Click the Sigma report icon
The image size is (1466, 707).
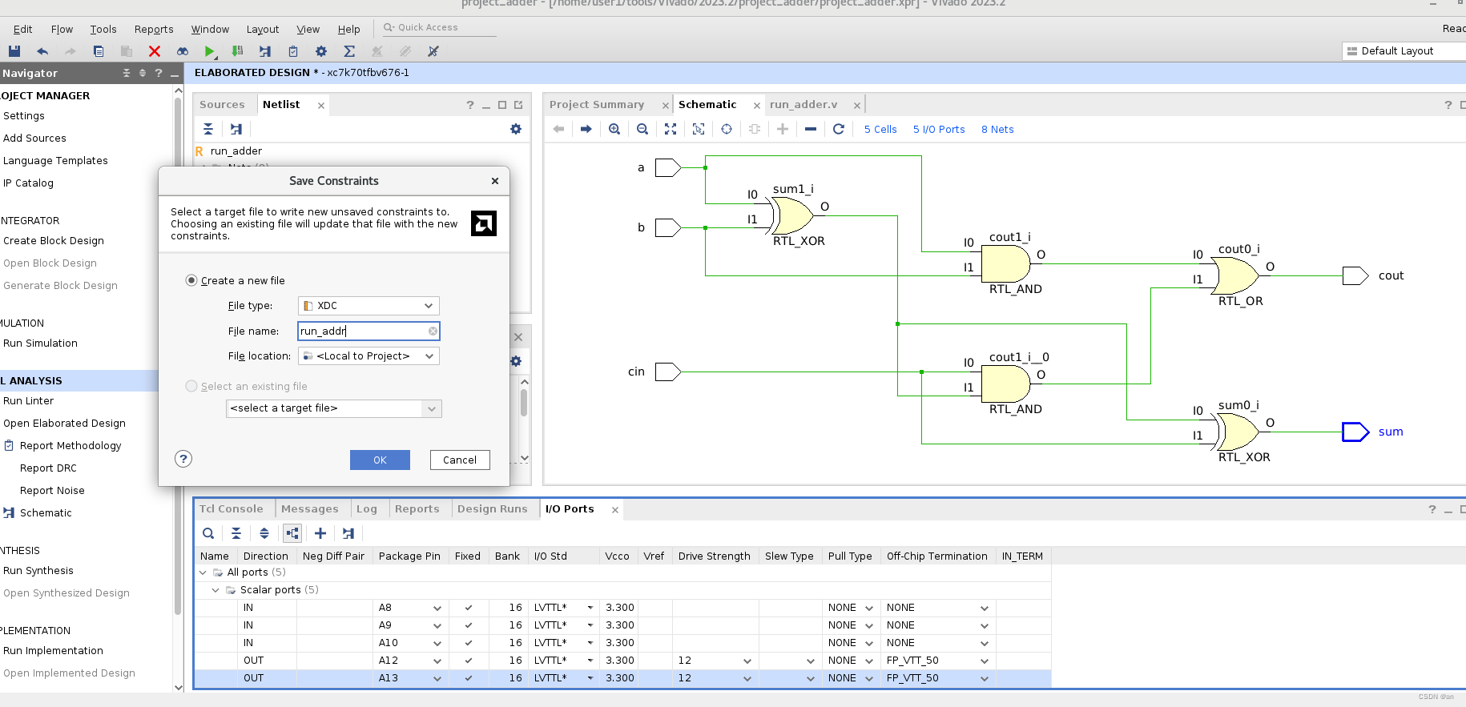point(349,51)
